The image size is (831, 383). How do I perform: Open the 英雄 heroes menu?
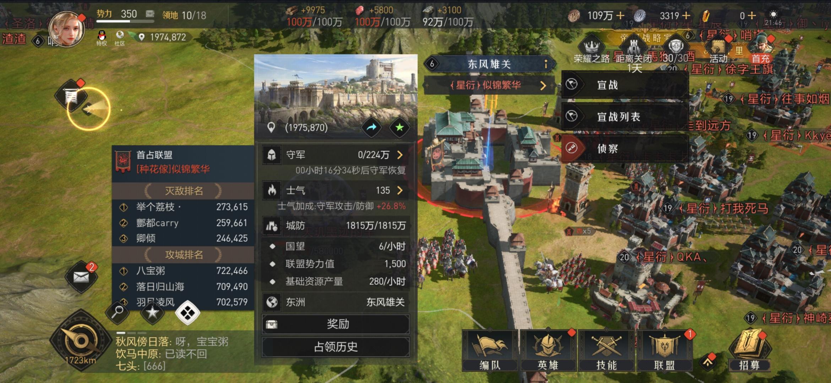[548, 350]
